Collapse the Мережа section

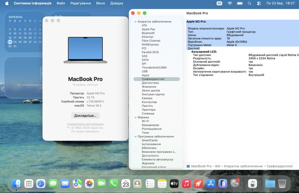(x=135, y=118)
